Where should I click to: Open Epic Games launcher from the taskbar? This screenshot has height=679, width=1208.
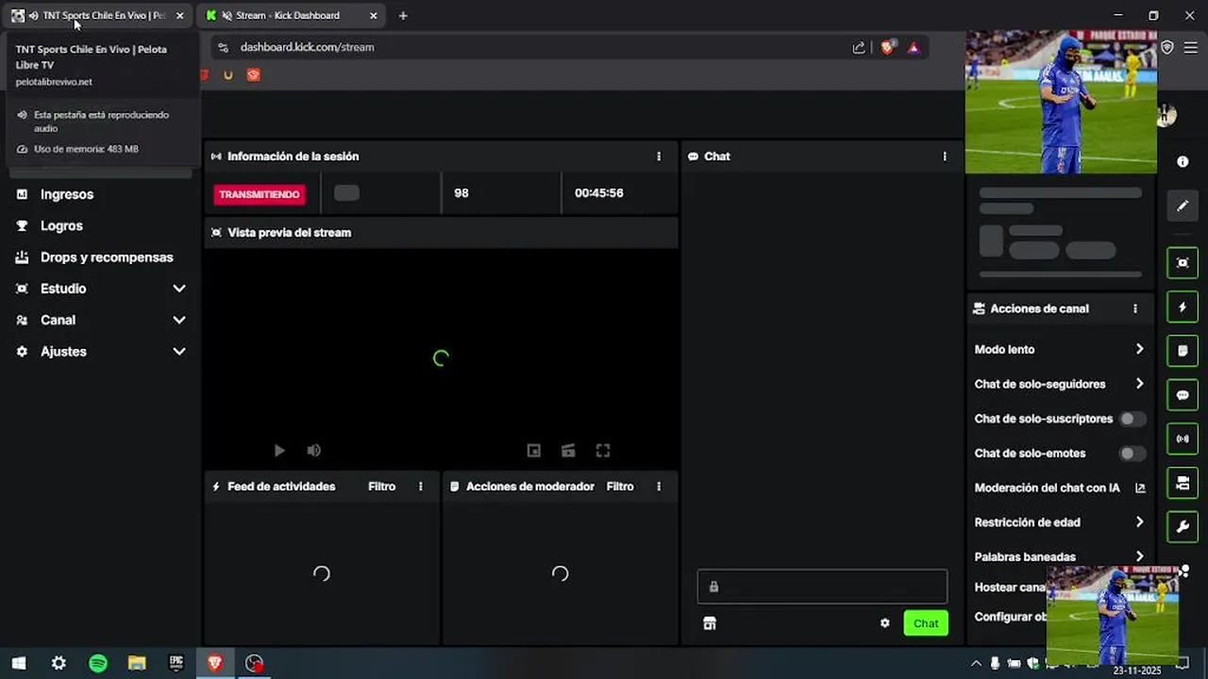176,663
